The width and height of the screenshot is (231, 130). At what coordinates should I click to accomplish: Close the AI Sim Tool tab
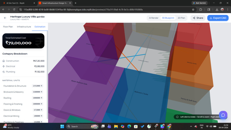click(x=34, y=3)
